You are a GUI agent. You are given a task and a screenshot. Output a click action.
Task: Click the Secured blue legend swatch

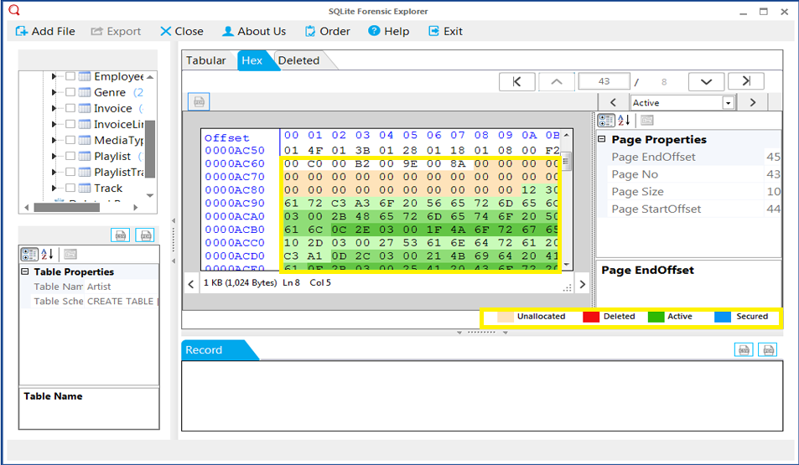[x=723, y=316]
